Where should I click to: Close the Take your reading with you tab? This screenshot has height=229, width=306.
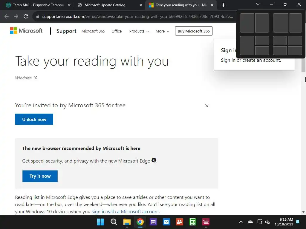pos(212,5)
